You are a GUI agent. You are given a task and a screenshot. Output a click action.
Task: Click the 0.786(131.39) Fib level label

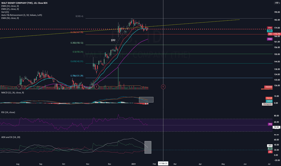(77, 76)
